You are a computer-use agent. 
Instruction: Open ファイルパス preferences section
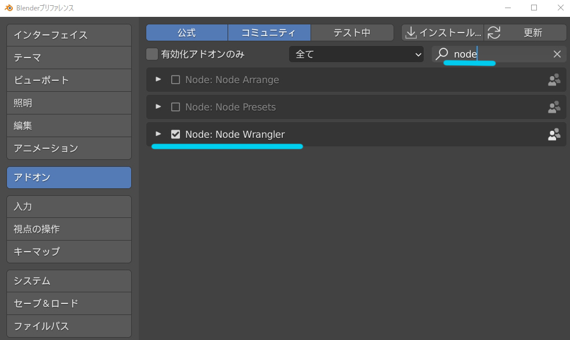(x=69, y=326)
